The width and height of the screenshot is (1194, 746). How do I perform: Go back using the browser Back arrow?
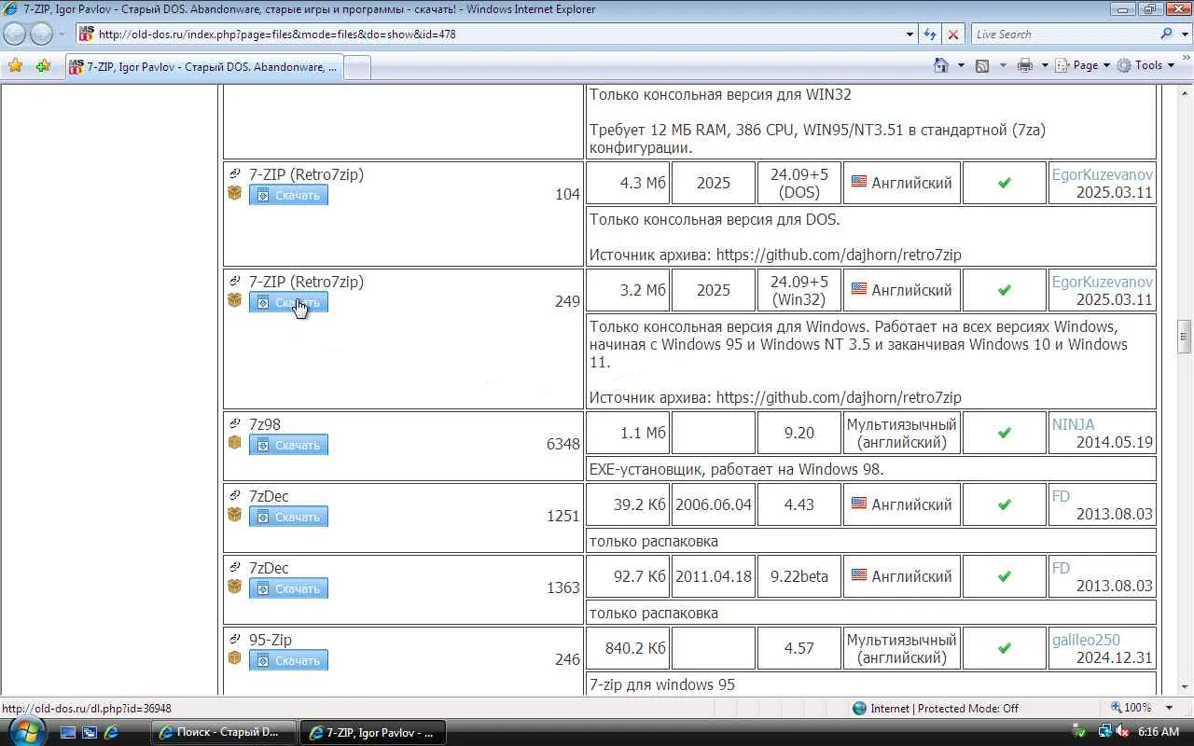pos(15,35)
